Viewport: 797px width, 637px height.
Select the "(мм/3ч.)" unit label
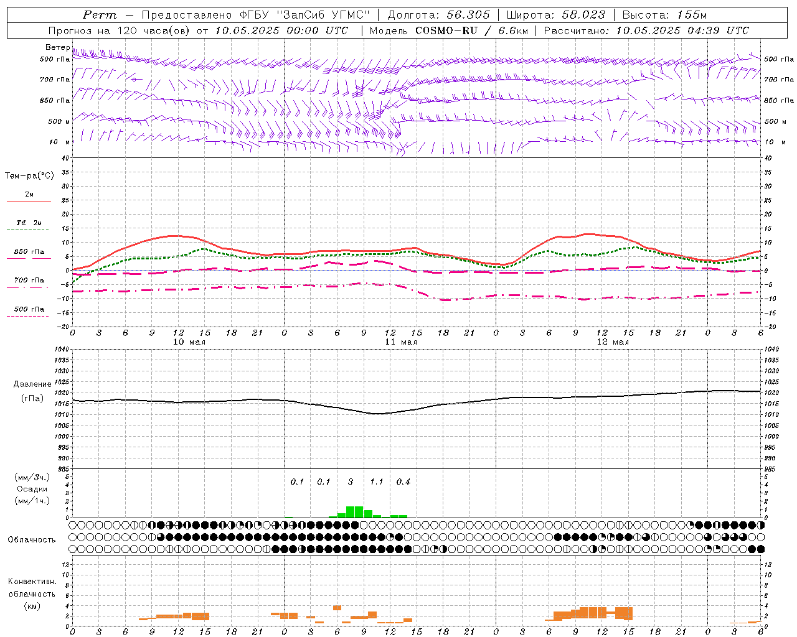(32, 477)
